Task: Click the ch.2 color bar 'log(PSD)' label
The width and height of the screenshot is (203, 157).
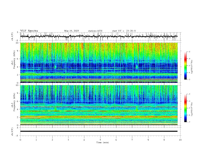Action: tap(192, 109)
